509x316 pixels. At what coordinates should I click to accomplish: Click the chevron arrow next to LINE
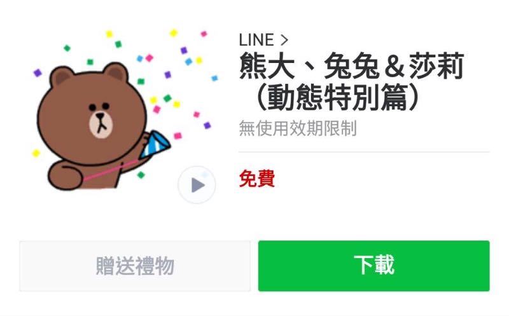(284, 40)
